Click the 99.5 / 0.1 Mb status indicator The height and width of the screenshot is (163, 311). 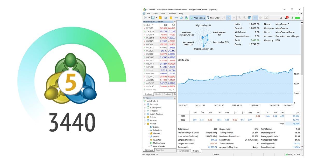tap(292, 154)
